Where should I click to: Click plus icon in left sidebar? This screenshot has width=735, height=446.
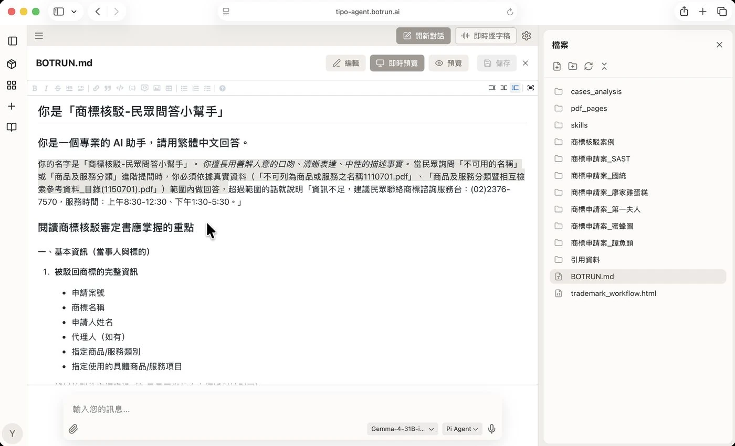coord(12,106)
